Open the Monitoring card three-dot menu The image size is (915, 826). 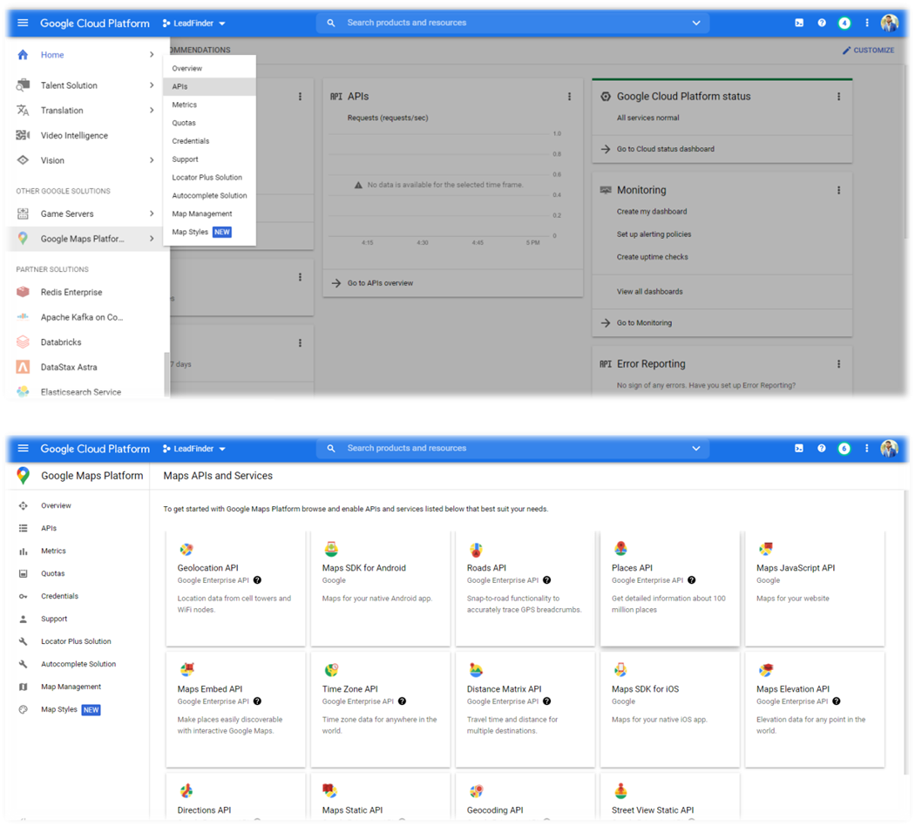(838, 190)
